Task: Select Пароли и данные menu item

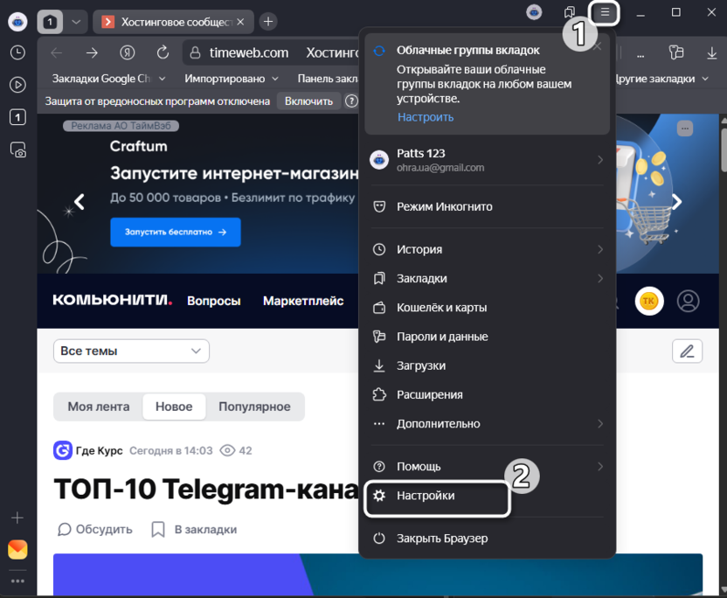Action: (x=487, y=337)
